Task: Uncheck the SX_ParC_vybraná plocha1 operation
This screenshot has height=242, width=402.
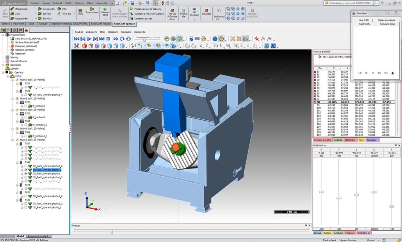Action: tap(26, 174)
